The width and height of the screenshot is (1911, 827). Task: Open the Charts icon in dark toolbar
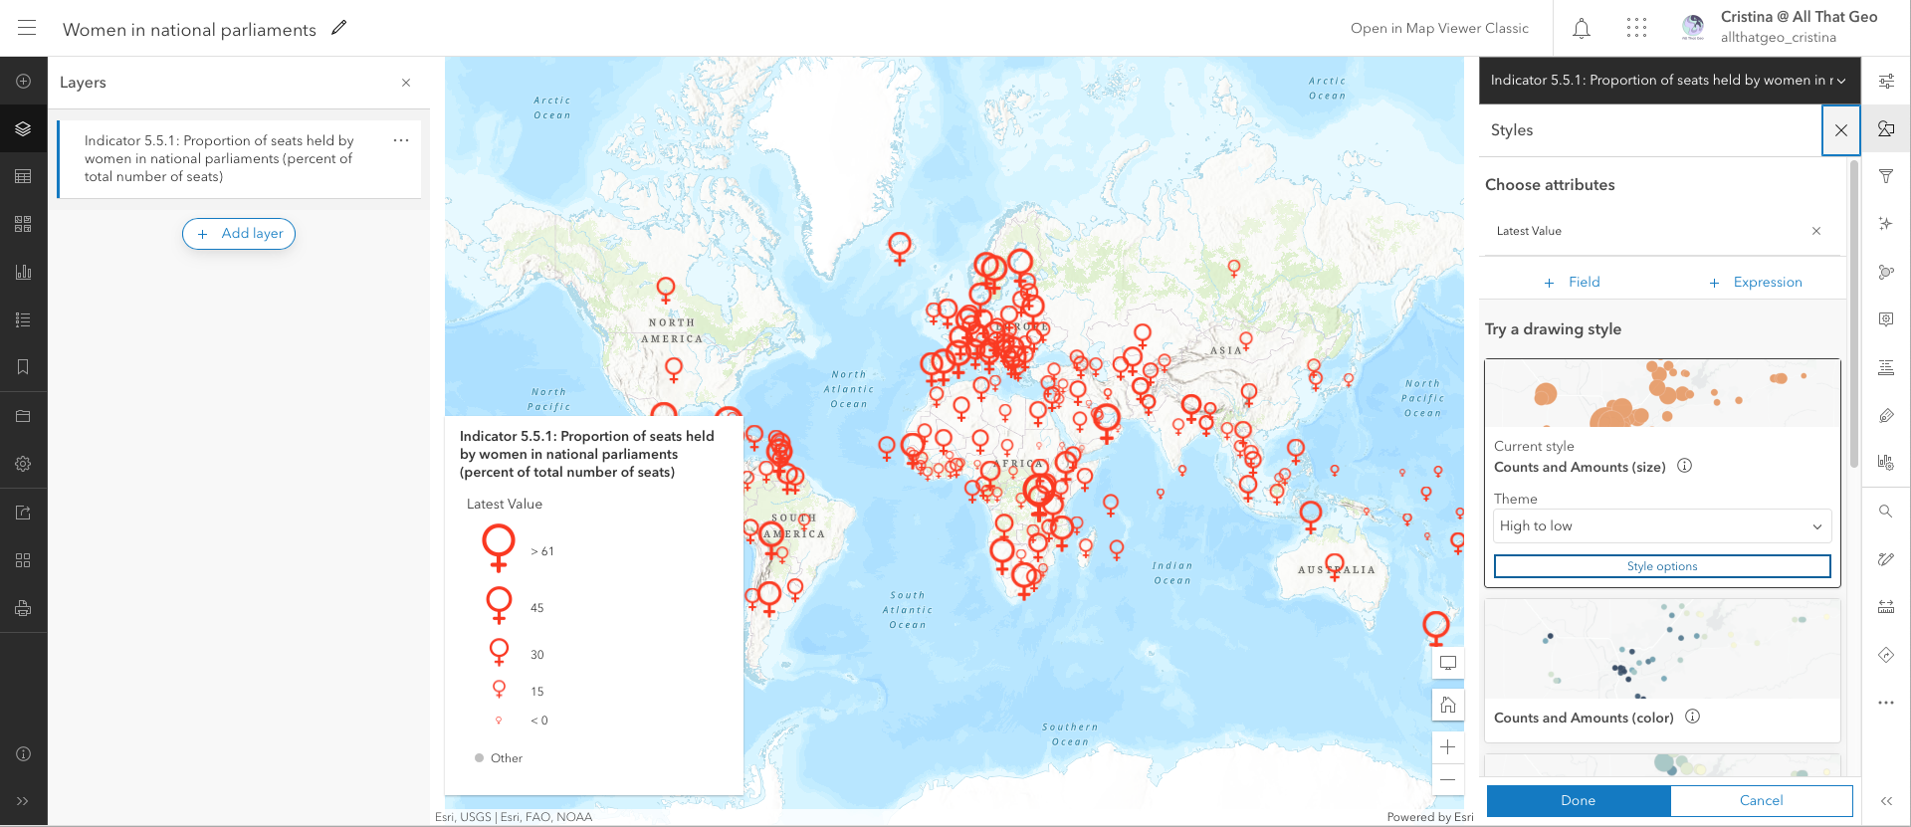pos(23,272)
